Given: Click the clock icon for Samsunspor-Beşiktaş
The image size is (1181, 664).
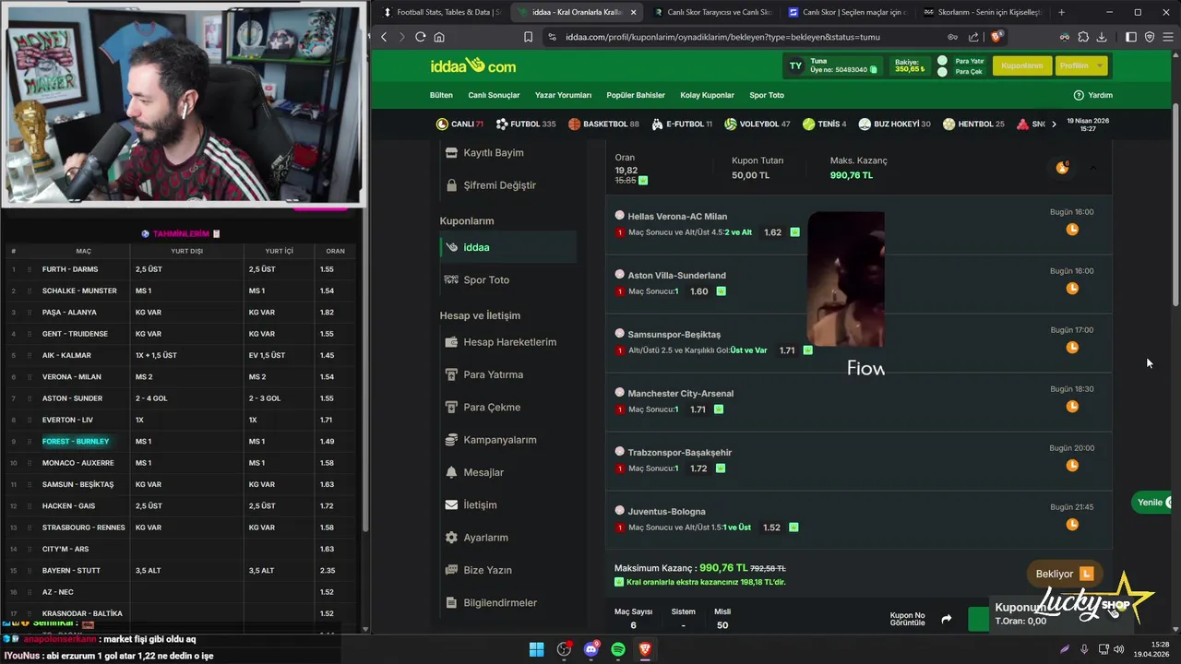Looking at the screenshot, I should (x=1072, y=348).
